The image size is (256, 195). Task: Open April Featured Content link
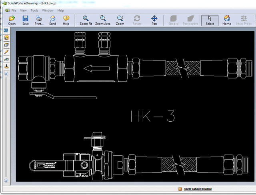click(x=198, y=189)
